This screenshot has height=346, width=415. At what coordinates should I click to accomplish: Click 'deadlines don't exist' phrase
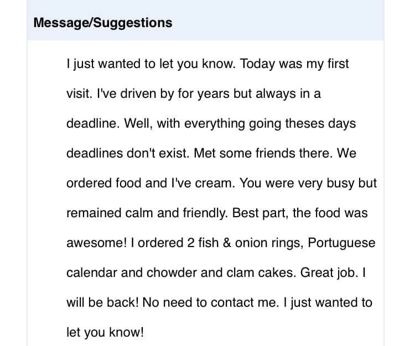tap(128, 153)
